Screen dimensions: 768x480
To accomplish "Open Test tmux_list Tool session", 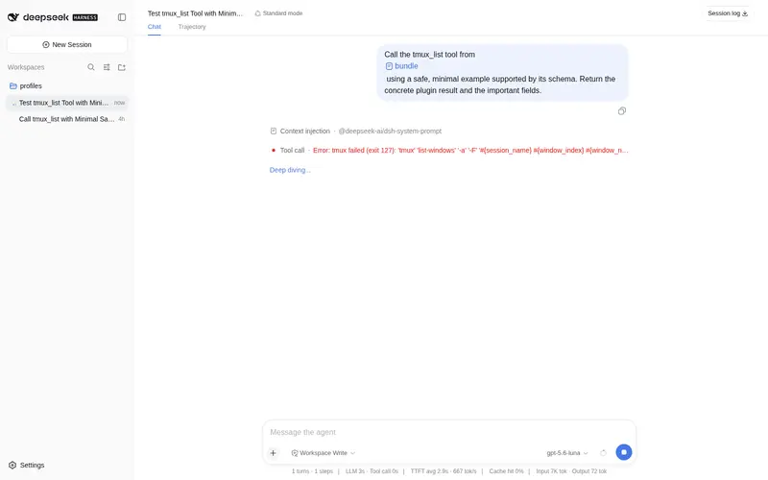I will 67,103.
